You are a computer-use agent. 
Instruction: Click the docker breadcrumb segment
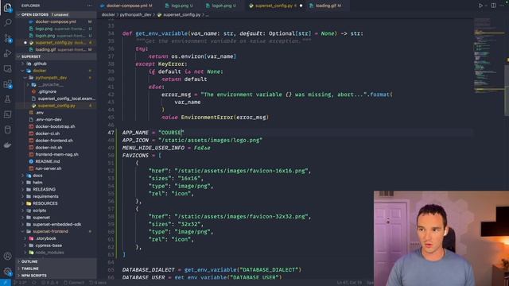pos(108,15)
